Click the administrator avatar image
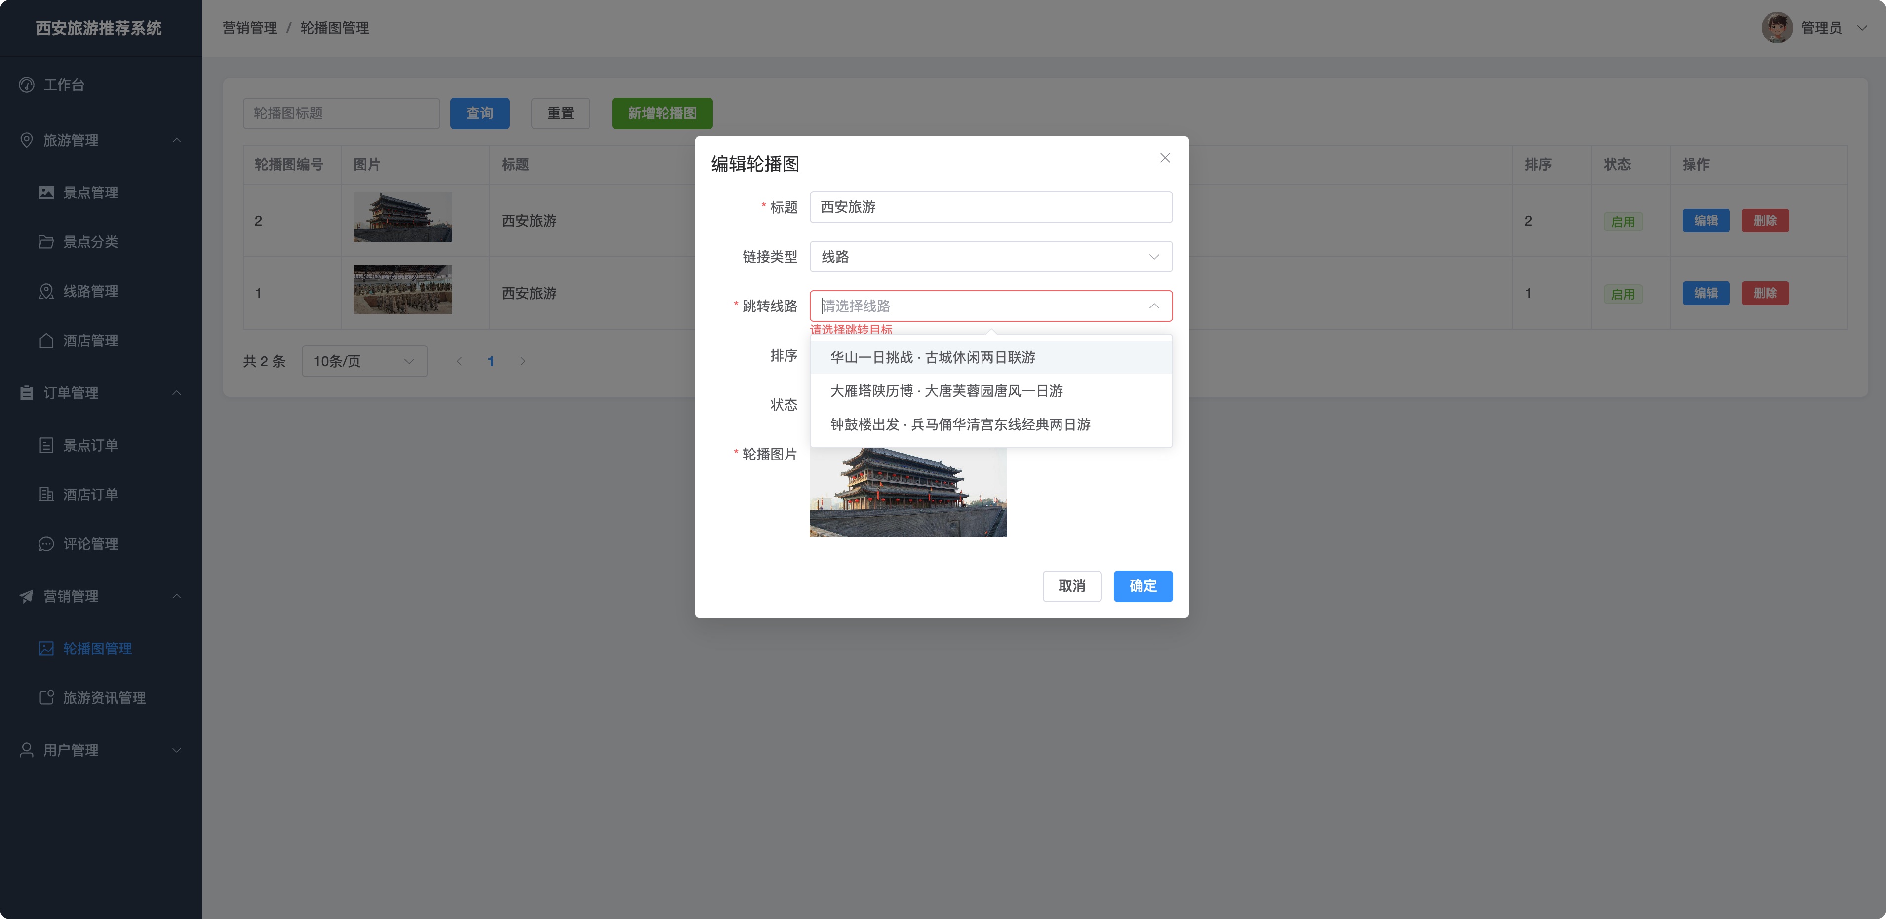Image resolution: width=1886 pixels, height=919 pixels. tap(1777, 28)
